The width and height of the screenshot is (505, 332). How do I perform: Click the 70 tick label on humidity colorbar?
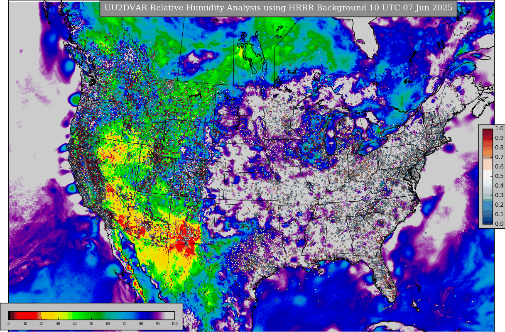[x=125, y=324]
